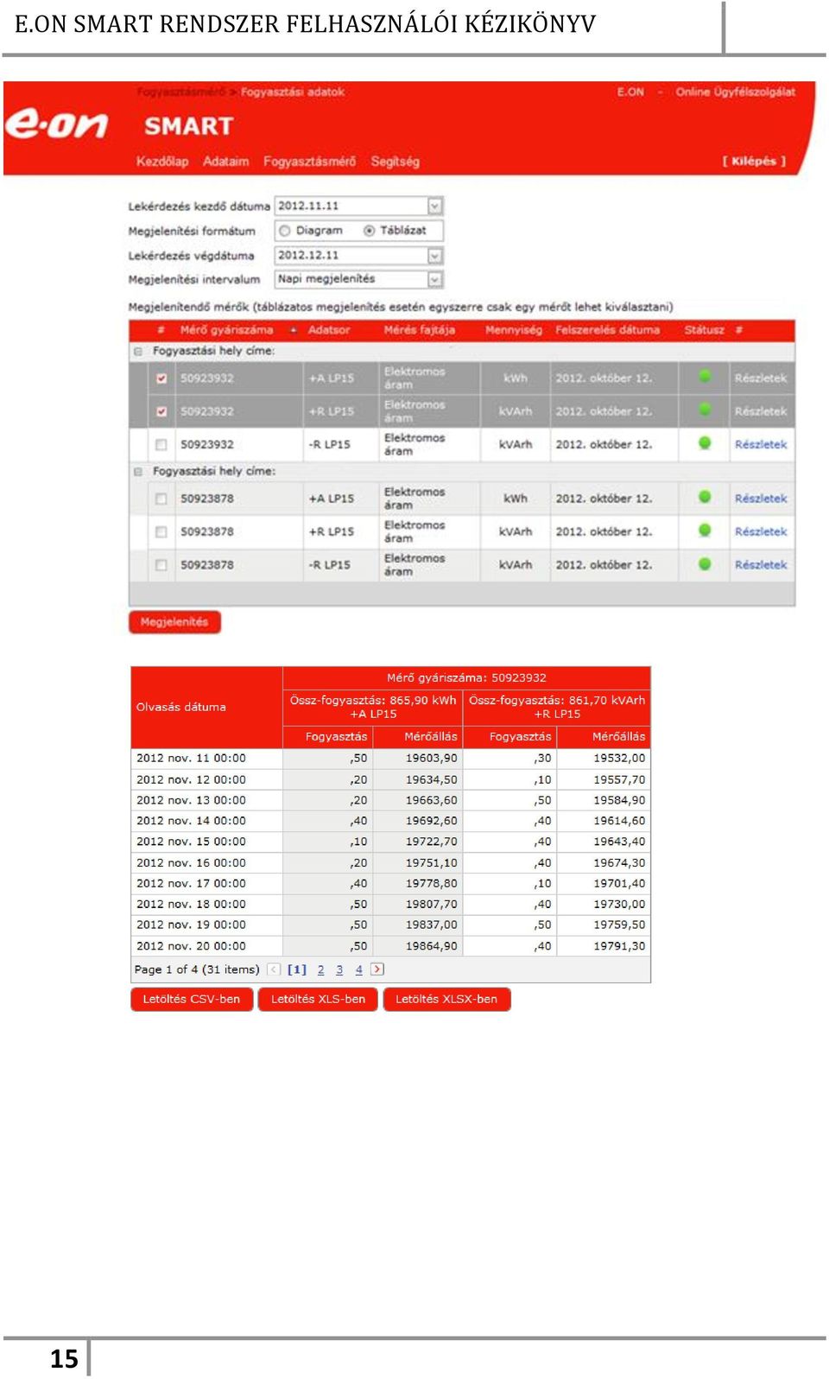829x1379 pixels.
Task: Click Page 1 of 4 (31 items) text
Action: tap(197, 969)
